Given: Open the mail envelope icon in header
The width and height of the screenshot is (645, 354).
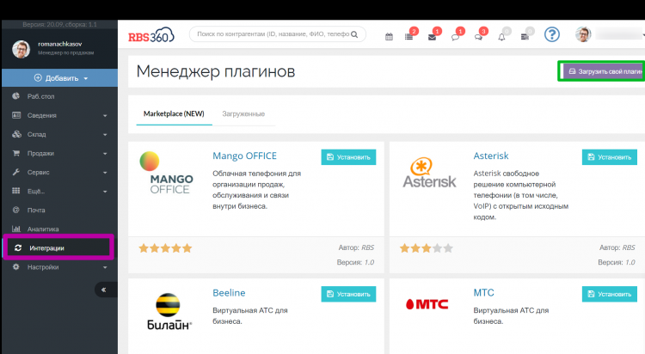Looking at the screenshot, I should tap(432, 37).
